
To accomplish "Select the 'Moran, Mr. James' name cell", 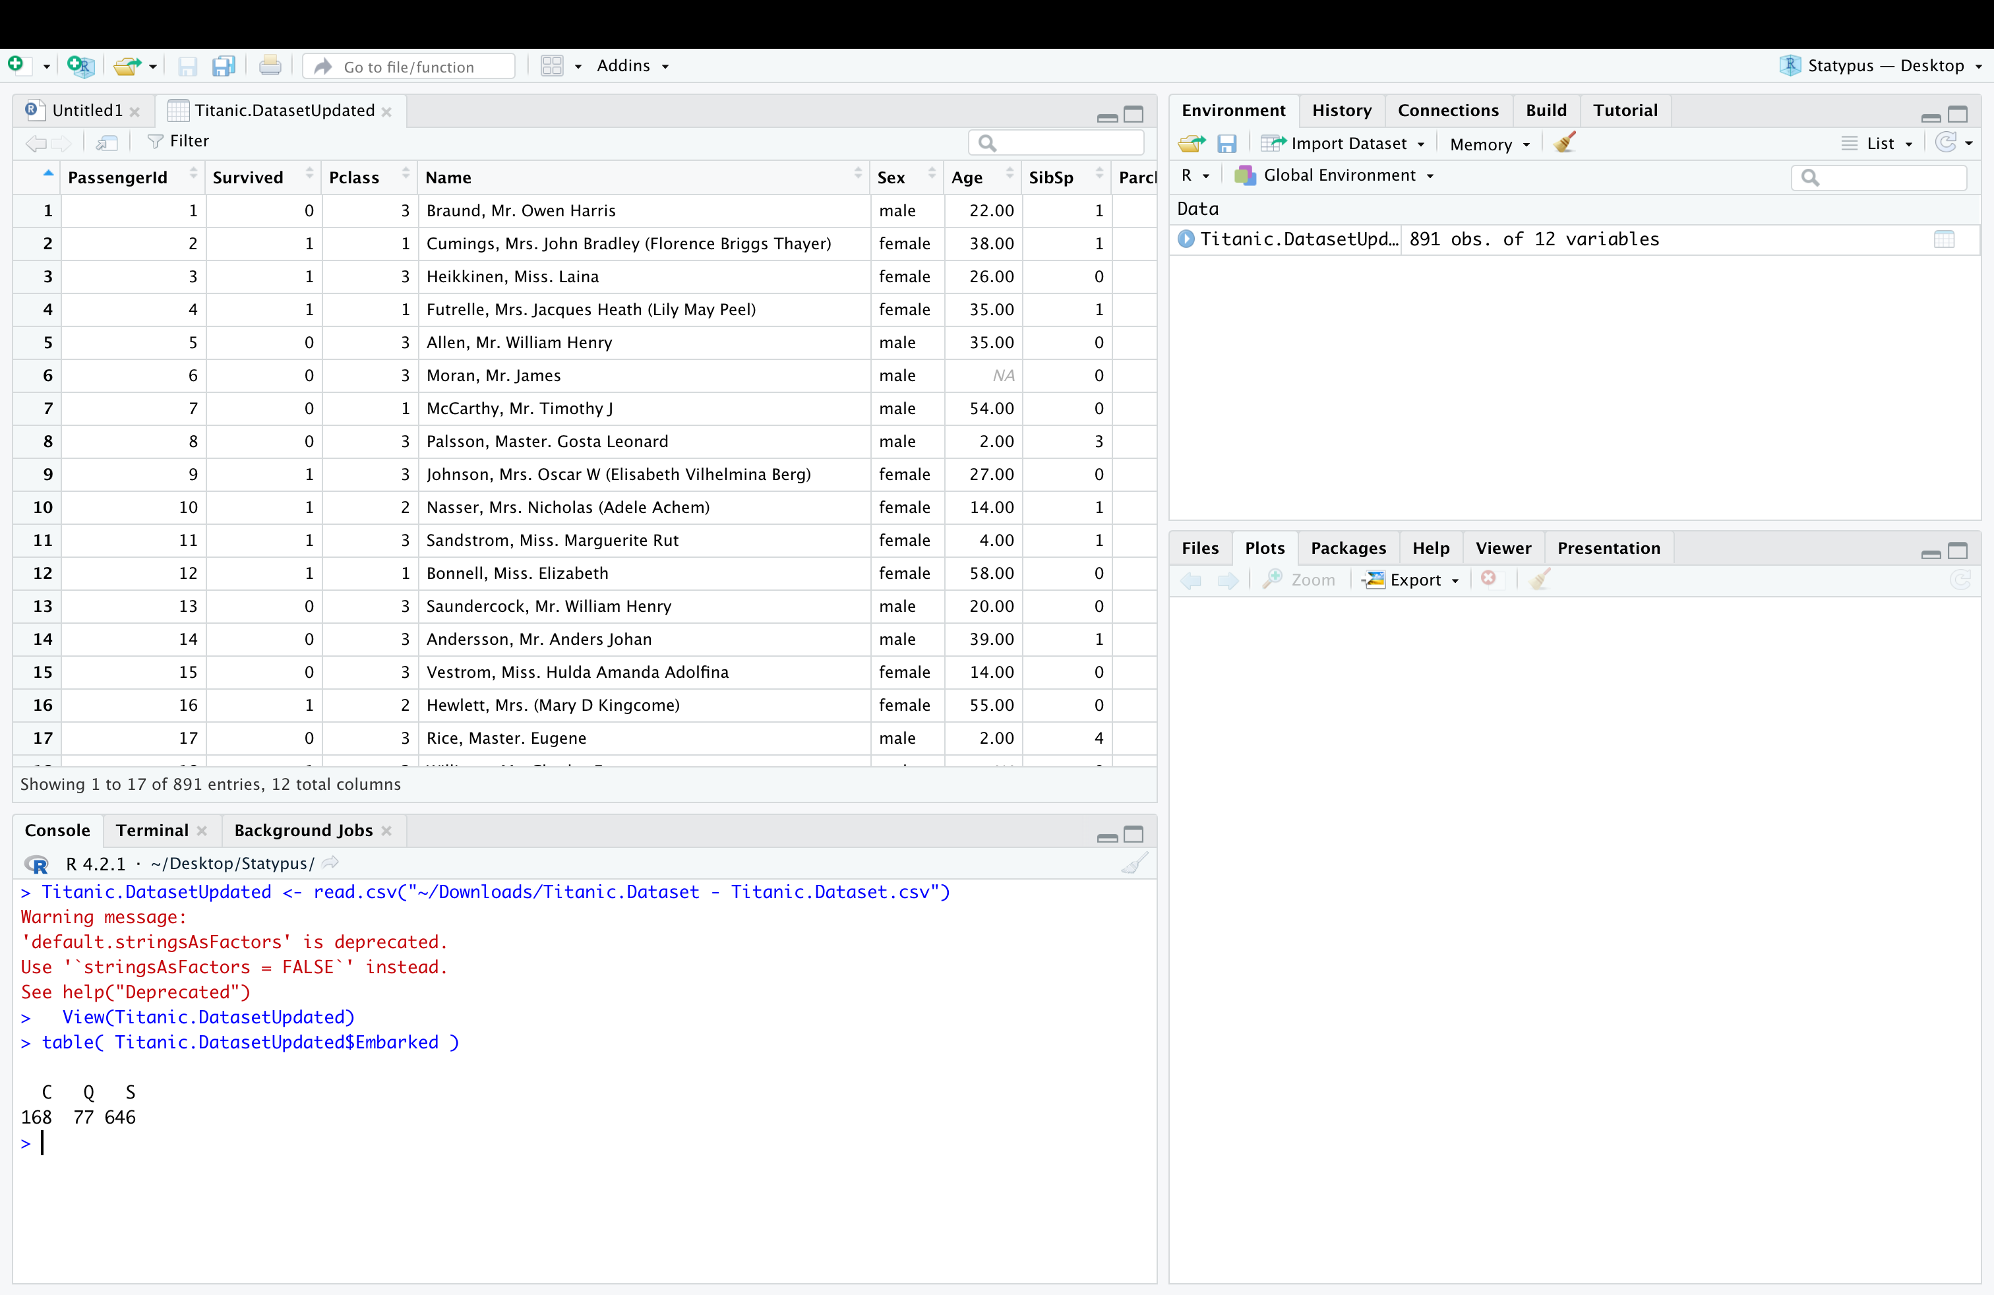I will (x=644, y=376).
